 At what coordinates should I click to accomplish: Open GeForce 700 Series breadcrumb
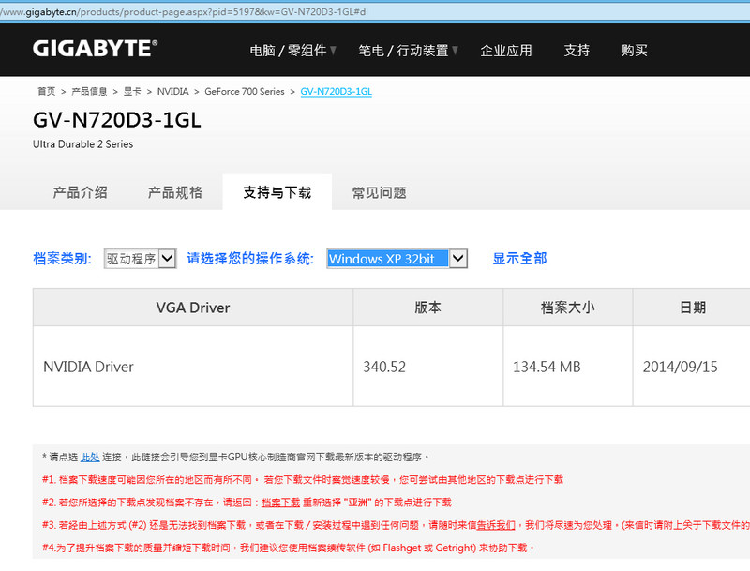[x=245, y=91]
